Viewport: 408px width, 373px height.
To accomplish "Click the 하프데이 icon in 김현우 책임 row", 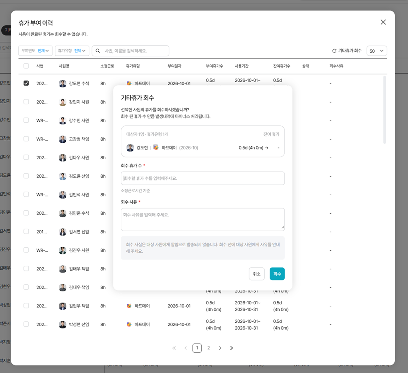I will click(x=129, y=306).
